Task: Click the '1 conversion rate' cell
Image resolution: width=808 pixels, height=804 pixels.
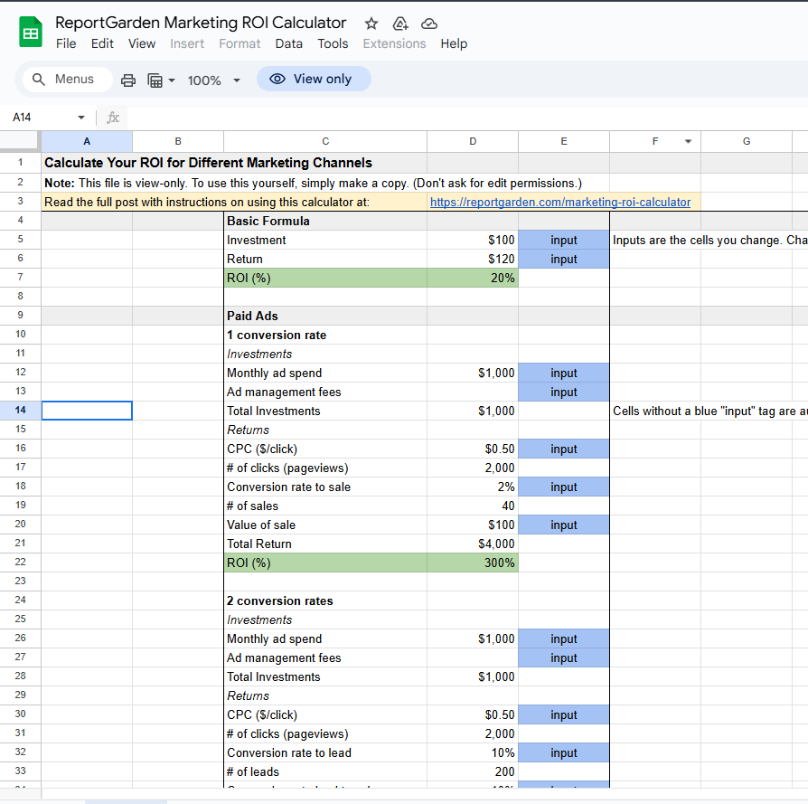Action: tap(325, 335)
